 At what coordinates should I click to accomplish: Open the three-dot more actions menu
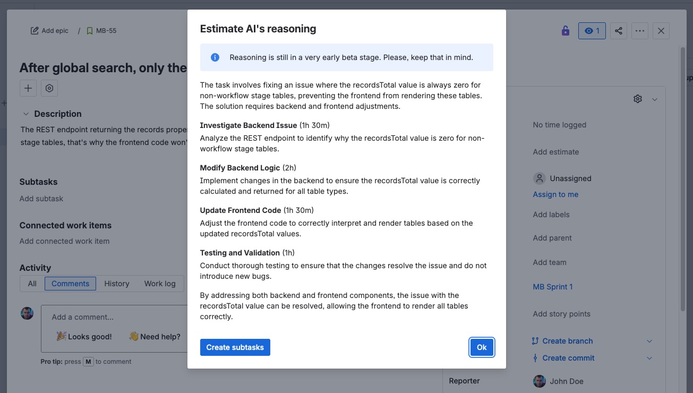click(640, 31)
